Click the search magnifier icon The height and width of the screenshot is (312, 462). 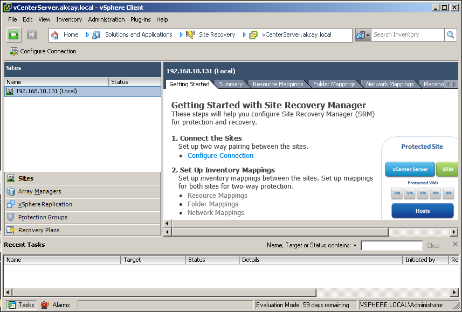(450, 35)
